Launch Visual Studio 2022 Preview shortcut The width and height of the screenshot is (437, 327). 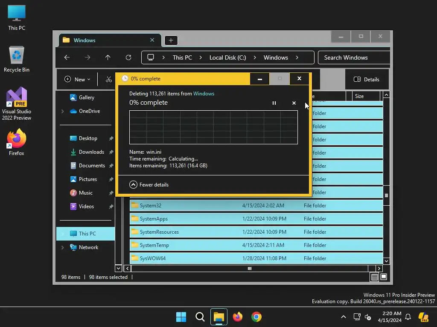pyautogui.click(x=17, y=103)
